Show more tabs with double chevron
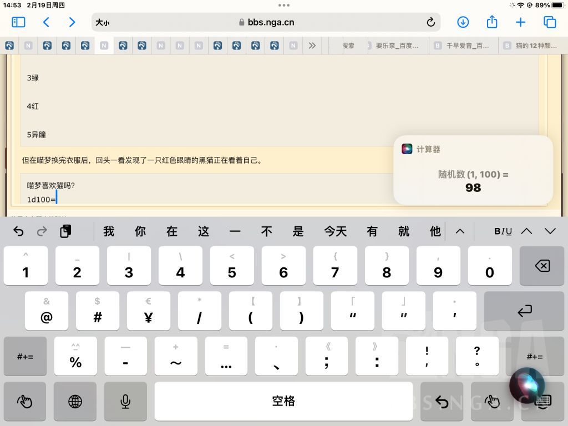 (x=312, y=45)
